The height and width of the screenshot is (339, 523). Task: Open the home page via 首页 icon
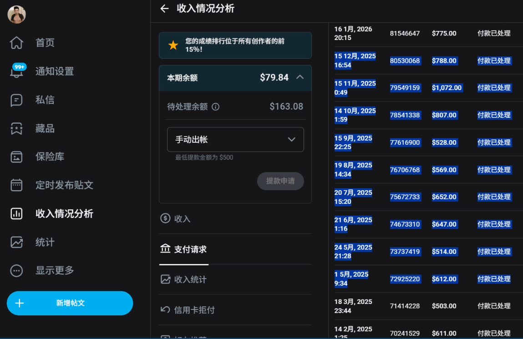pos(16,43)
